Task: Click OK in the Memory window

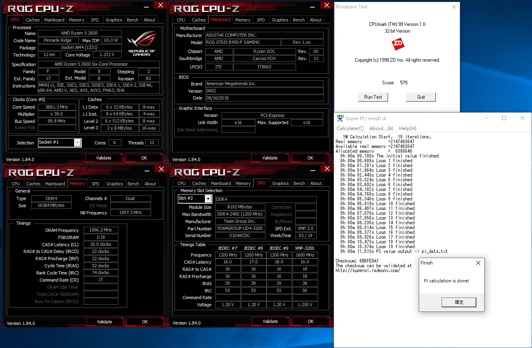Action: 145,322
